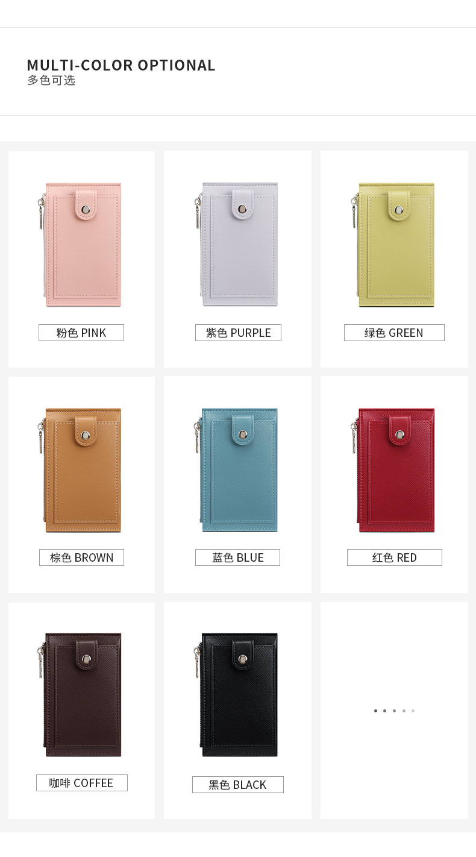Pick the black card wallet image
The width and height of the screenshot is (476, 857).
pyautogui.click(x=236, y=694)
